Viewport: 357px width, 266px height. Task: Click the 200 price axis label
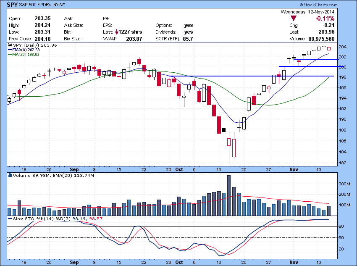click(x=343, y=67)
